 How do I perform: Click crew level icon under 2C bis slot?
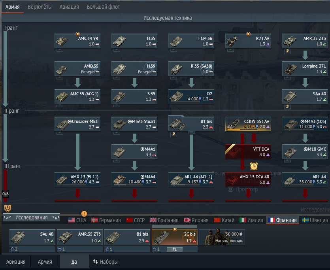pyautogui.click(x=155, y=249)
